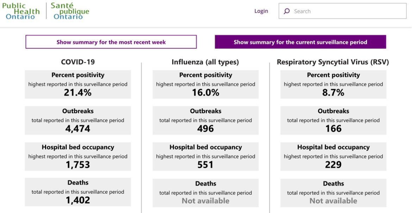Image resolution: width=412 pixels, height=213 pixels.
Task: Click RSV 'Deaths' card title
Action: click(x=333, y=184)
